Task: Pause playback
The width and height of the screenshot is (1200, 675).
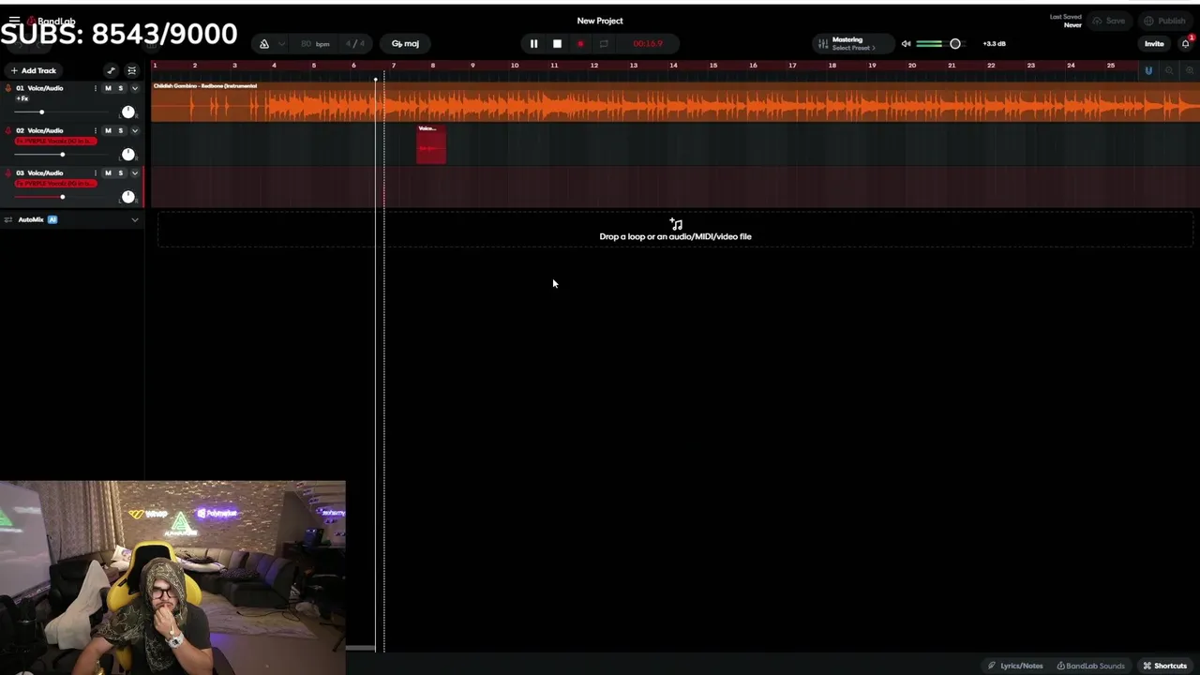Action: point(533,44)
